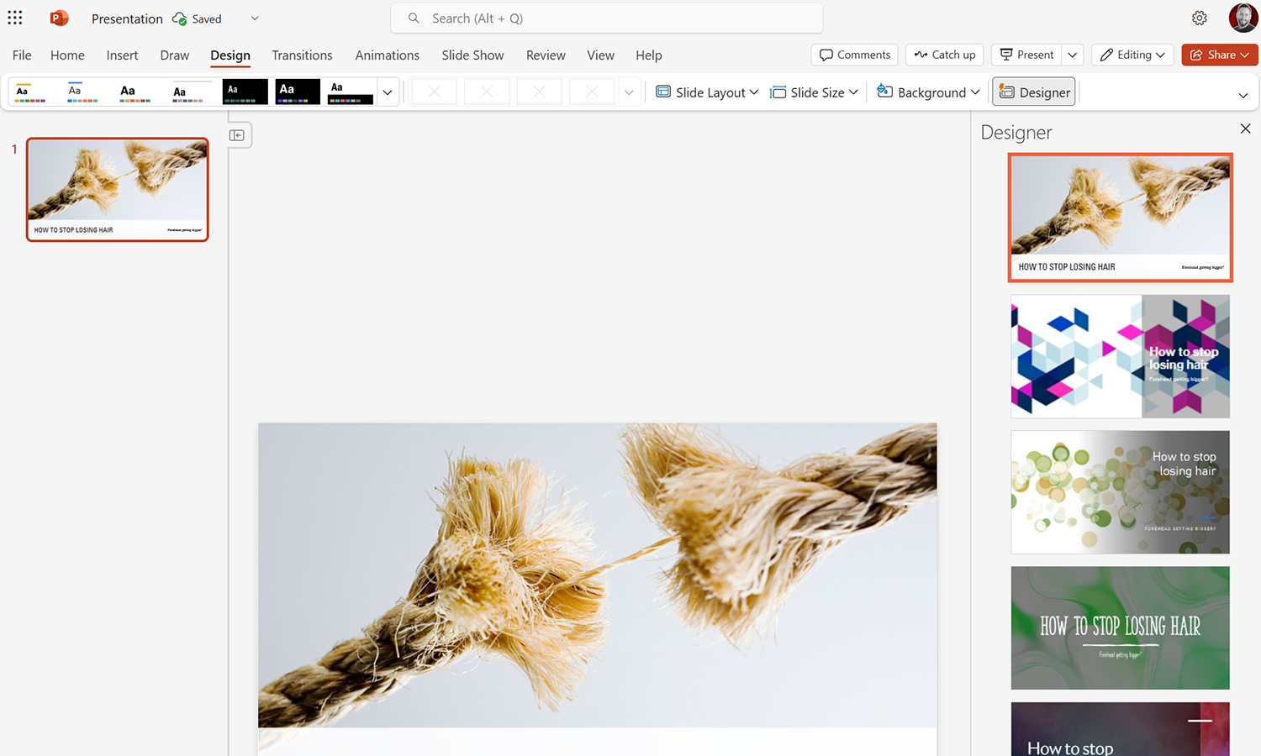This screenshot has height=756, width=1261.
Task: Toggle the Designer pane off
Action: tap(1033, 92)
